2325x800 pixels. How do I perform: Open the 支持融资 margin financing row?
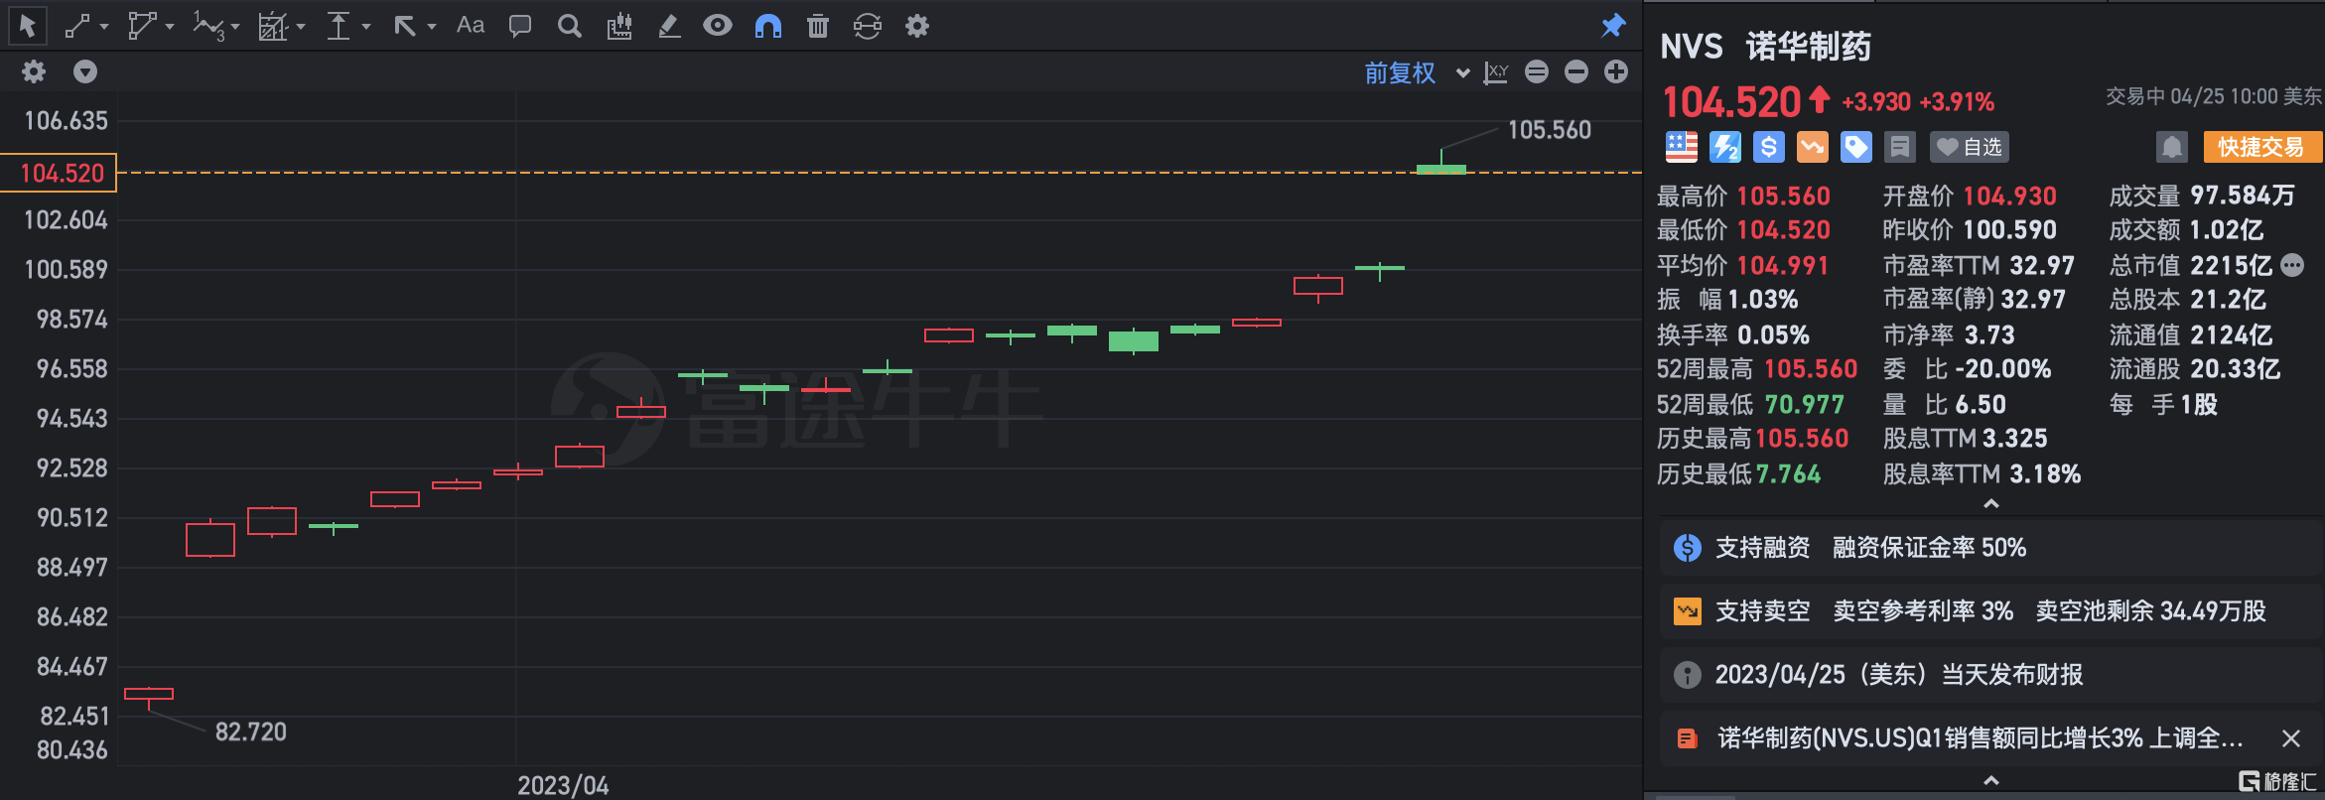pyautogui.click(x=1990, y=548)
